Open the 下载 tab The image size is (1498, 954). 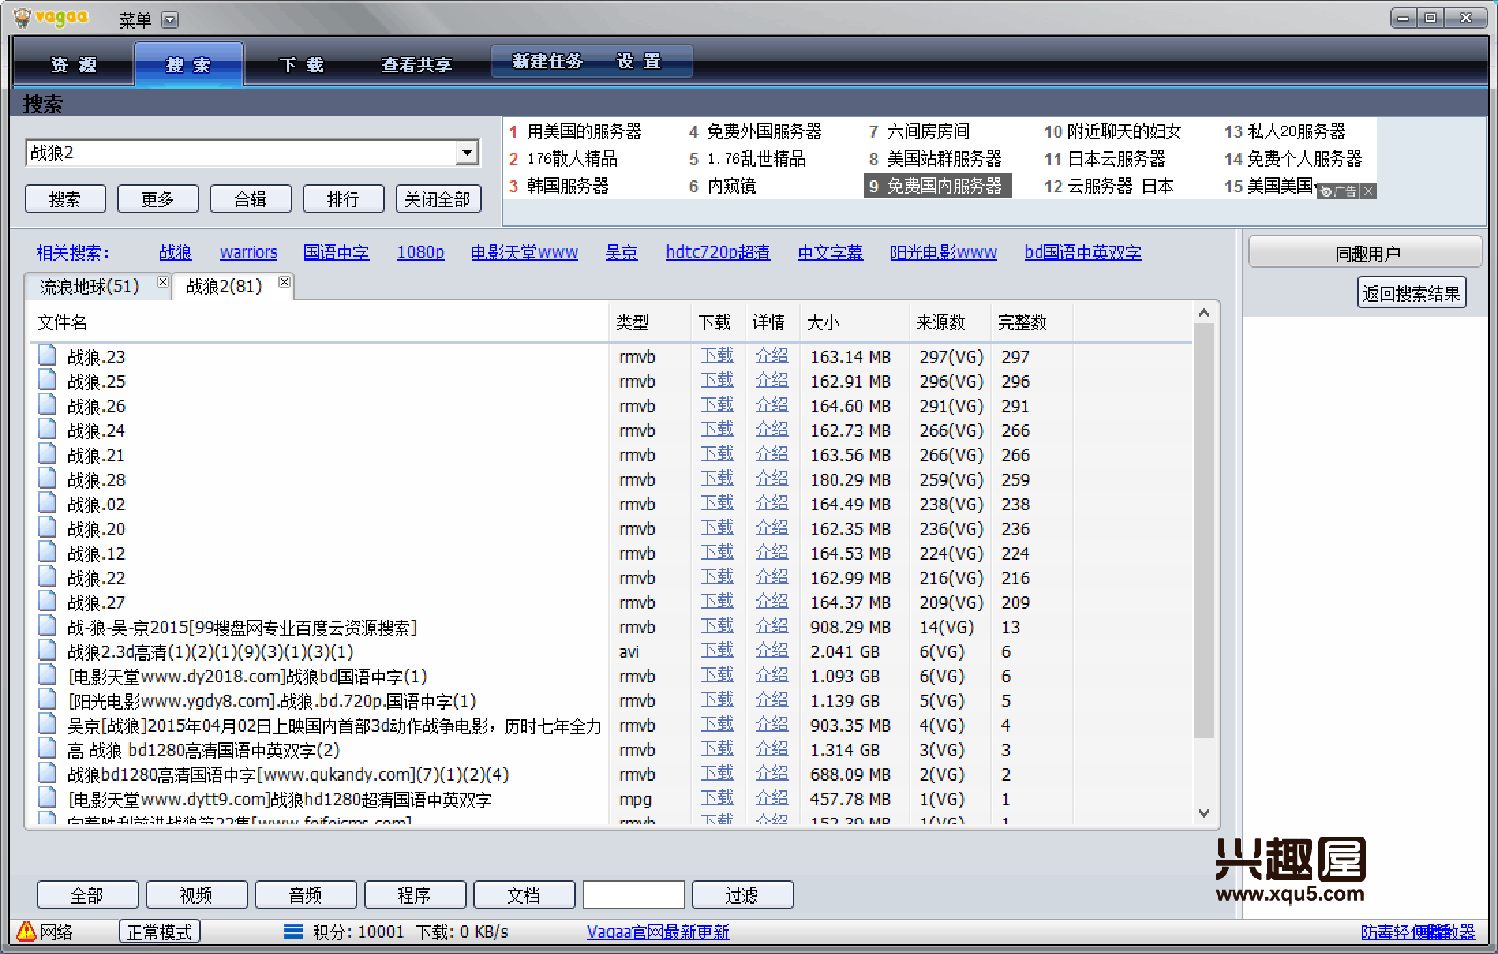click(x=301, y=64)
